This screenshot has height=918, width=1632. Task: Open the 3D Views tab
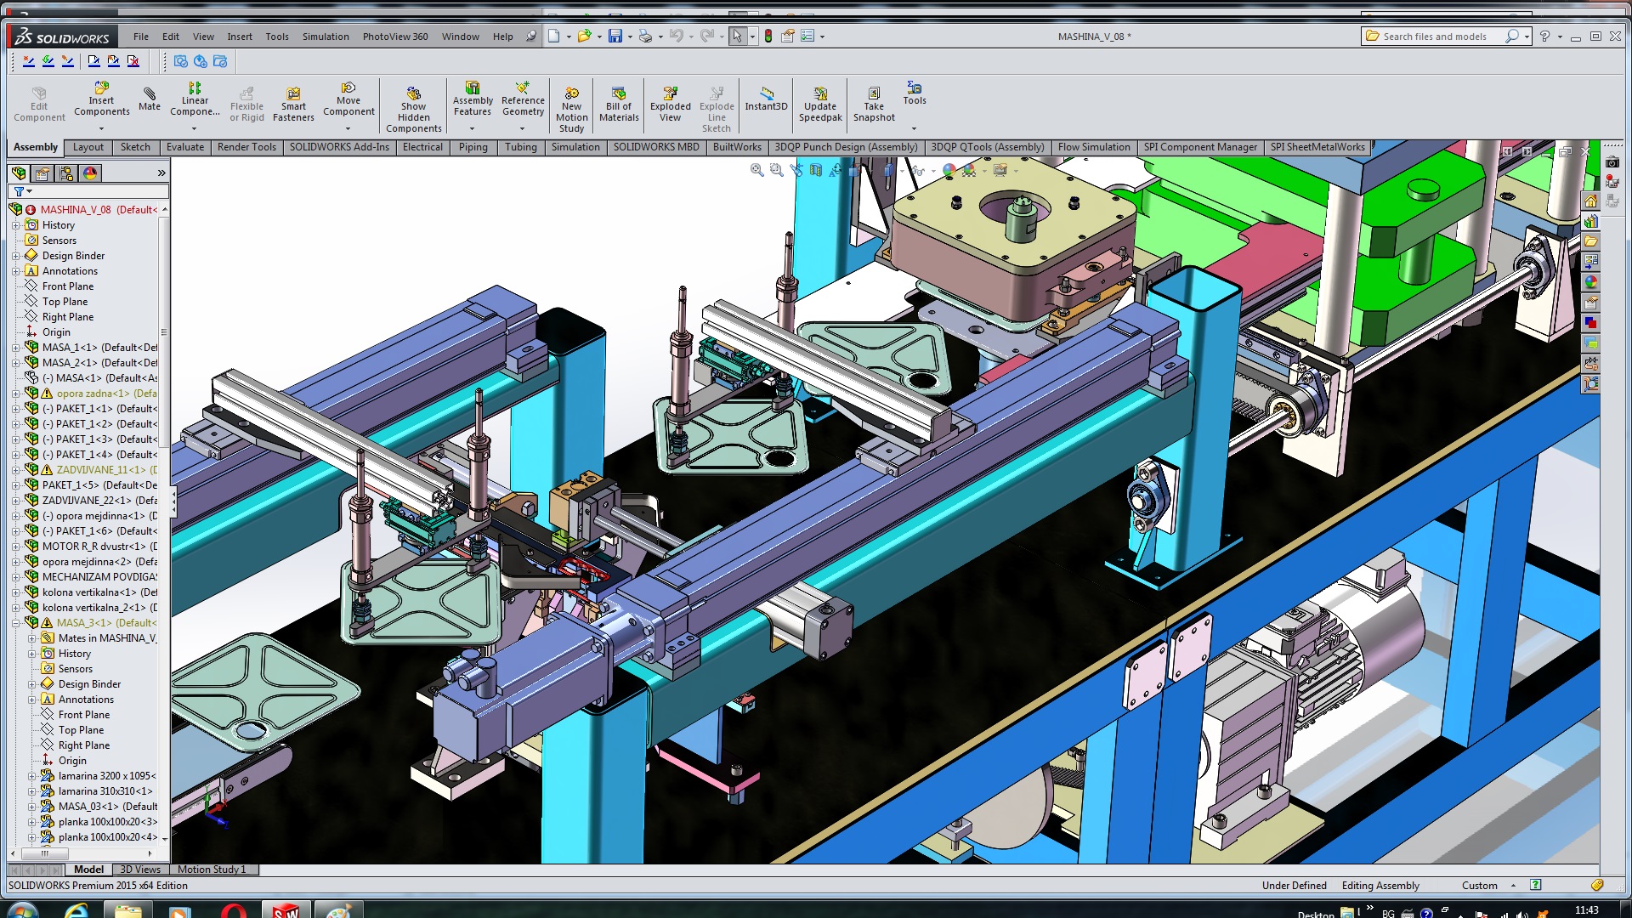click(140, 870)
